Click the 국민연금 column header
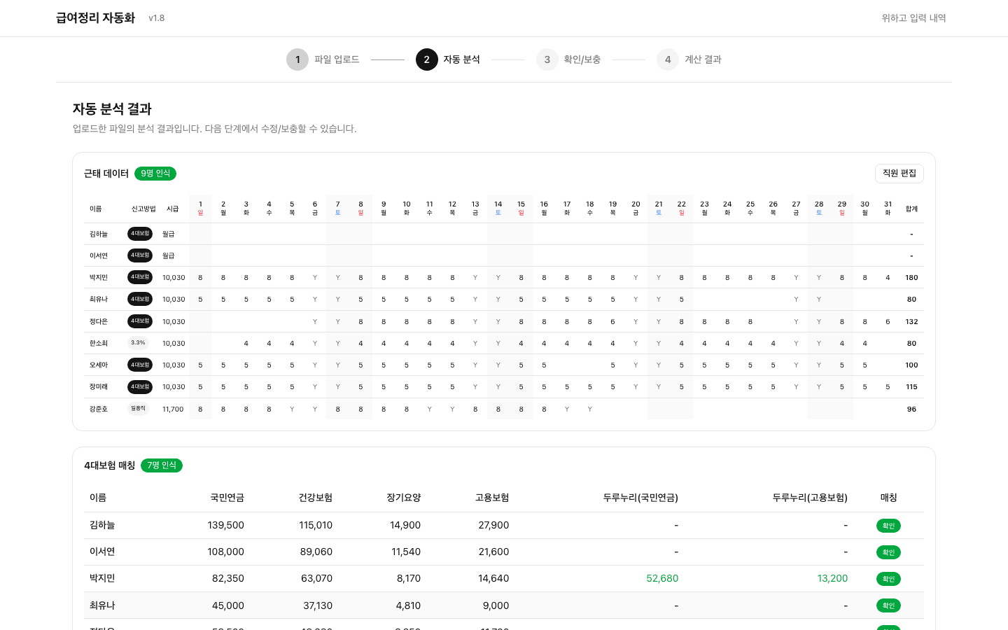 pyautogui.click(x=227, y=498)
